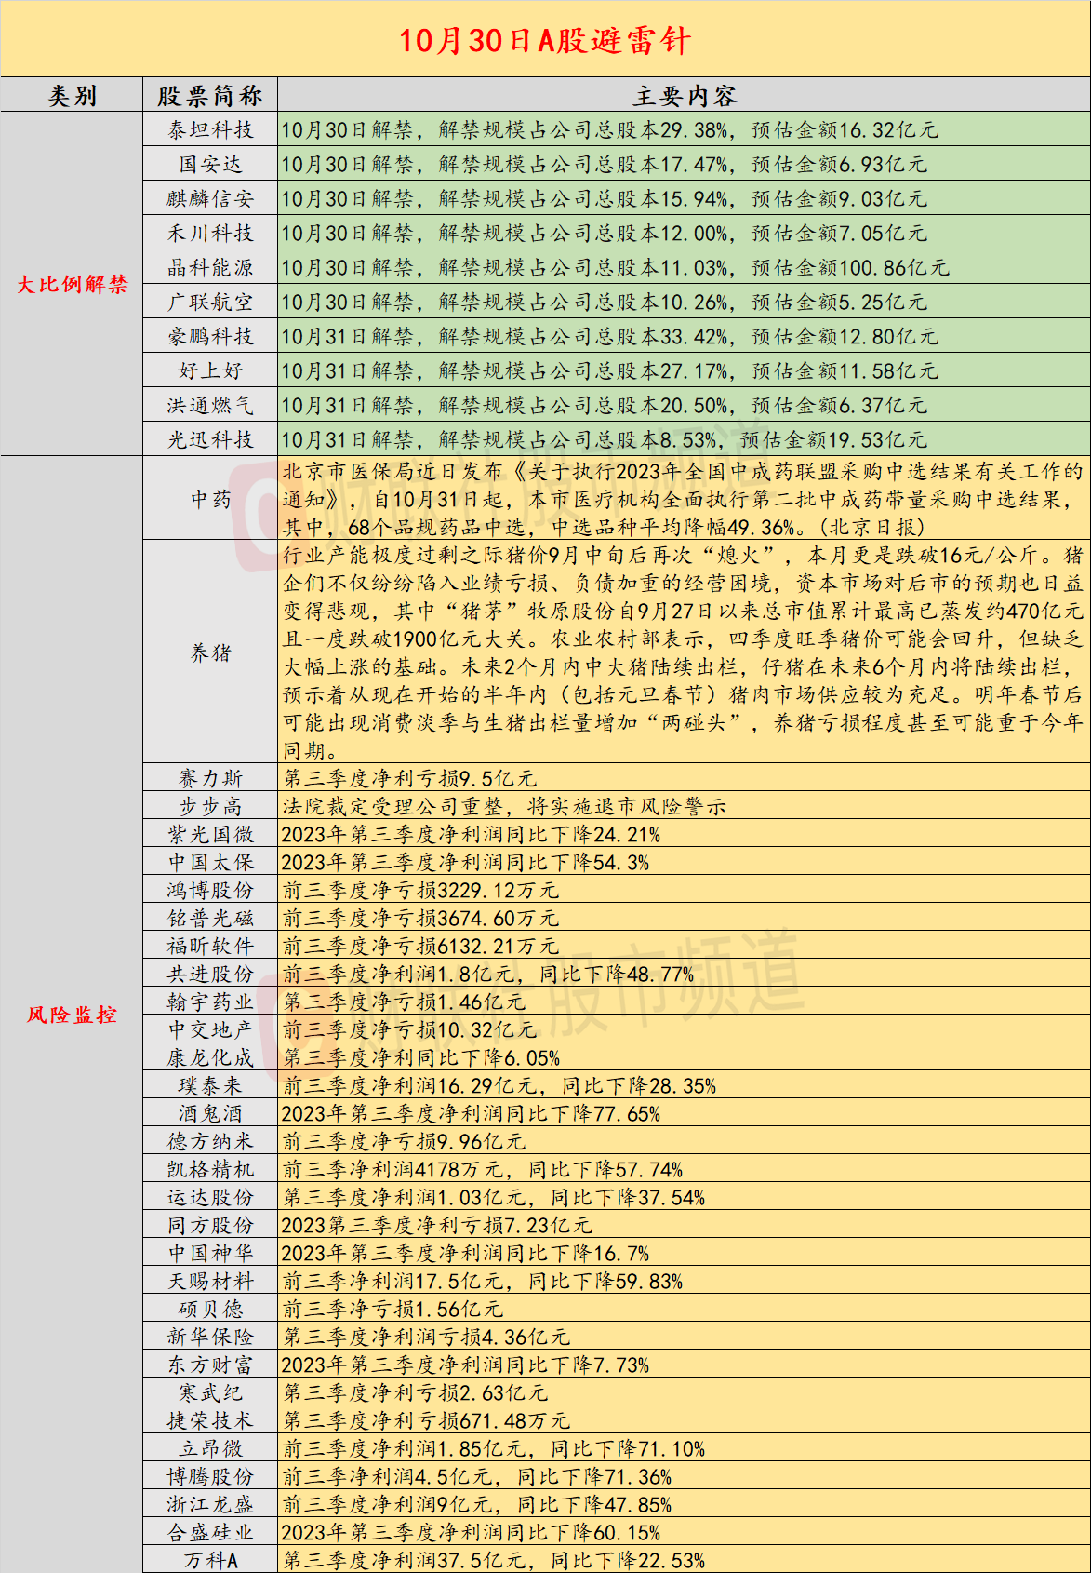Viewport: 1091px width, 1573px height.
Task: Select the 类别 column header
Action: coord(72,95)
